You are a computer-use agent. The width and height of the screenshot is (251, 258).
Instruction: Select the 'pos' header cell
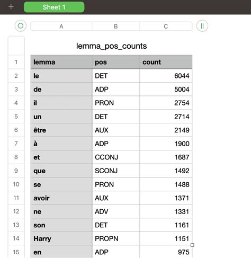[116, 62]
